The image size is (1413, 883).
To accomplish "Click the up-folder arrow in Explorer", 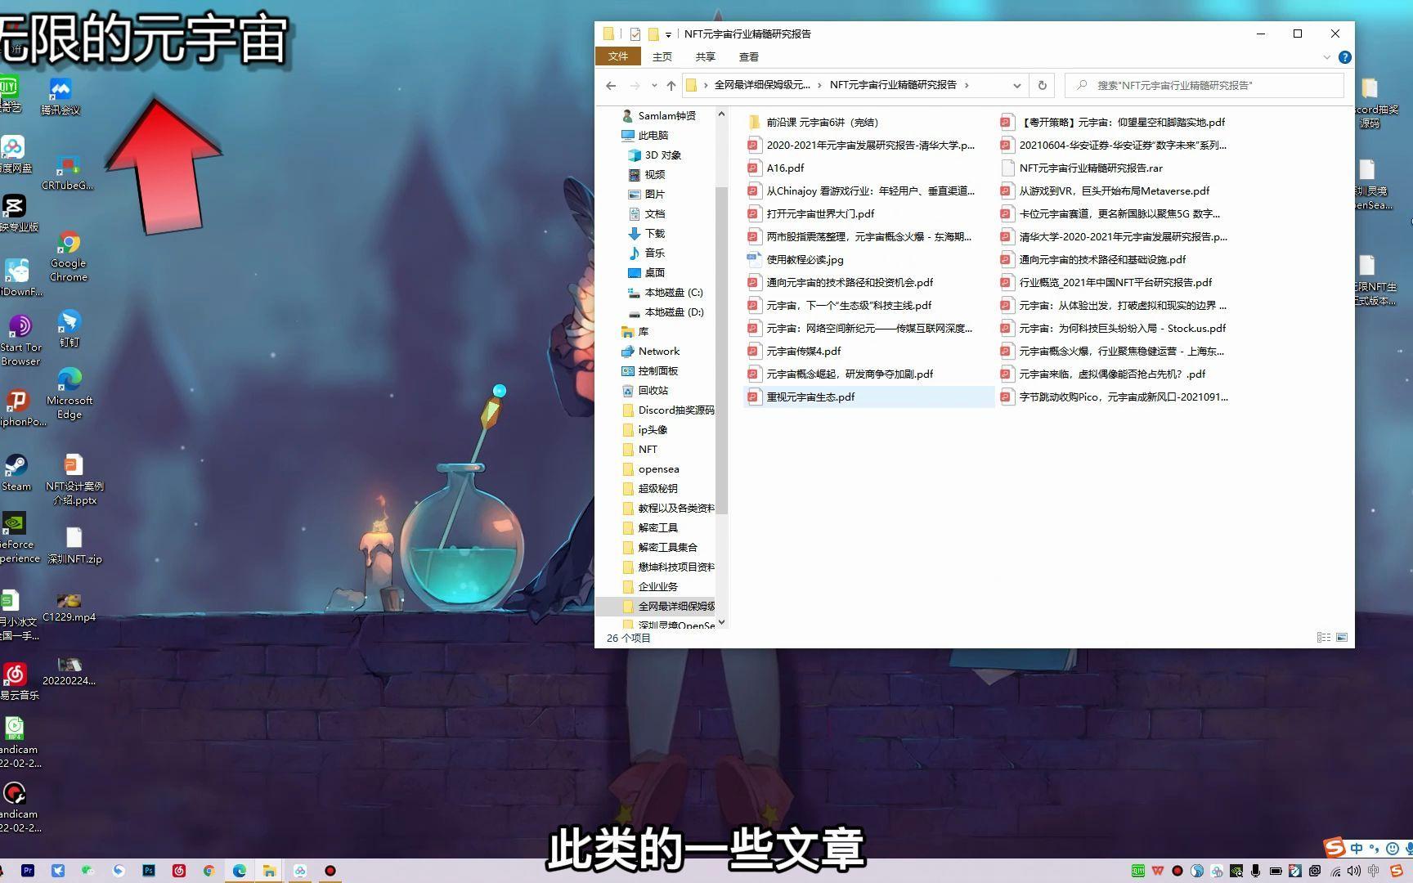I will (x=671, y=85).
